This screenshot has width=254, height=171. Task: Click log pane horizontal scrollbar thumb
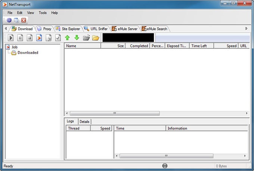point(166,156)
